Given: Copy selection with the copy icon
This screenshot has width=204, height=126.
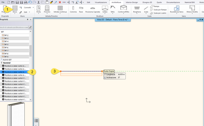Looking at the screenshot, I should tap(43, 2).
